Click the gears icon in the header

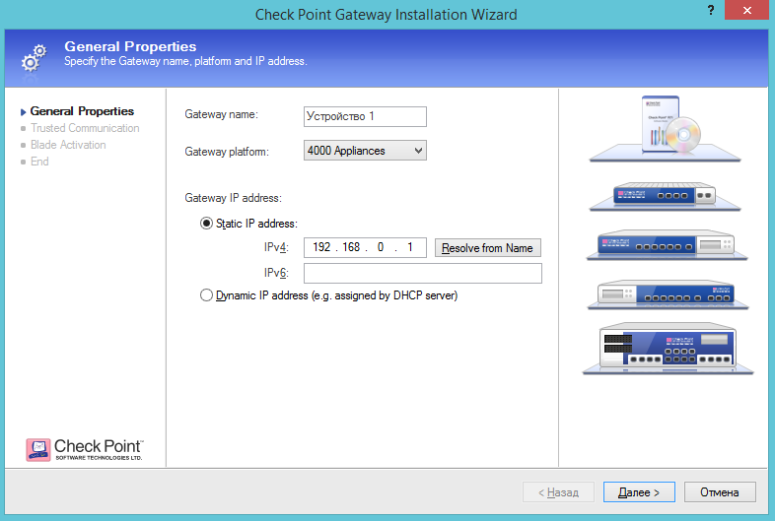(34, 58)
